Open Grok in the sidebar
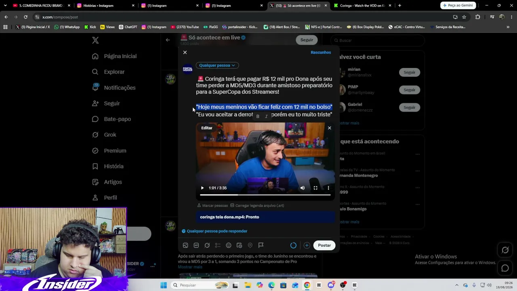This screenshot has width=517, height=291. 104,135
